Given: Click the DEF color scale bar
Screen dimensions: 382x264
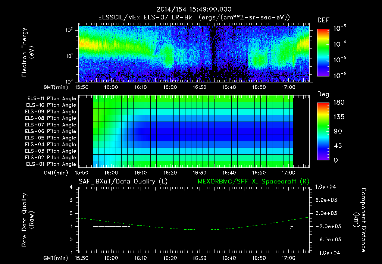Looking at the screenshot, I should click(323, 52).
